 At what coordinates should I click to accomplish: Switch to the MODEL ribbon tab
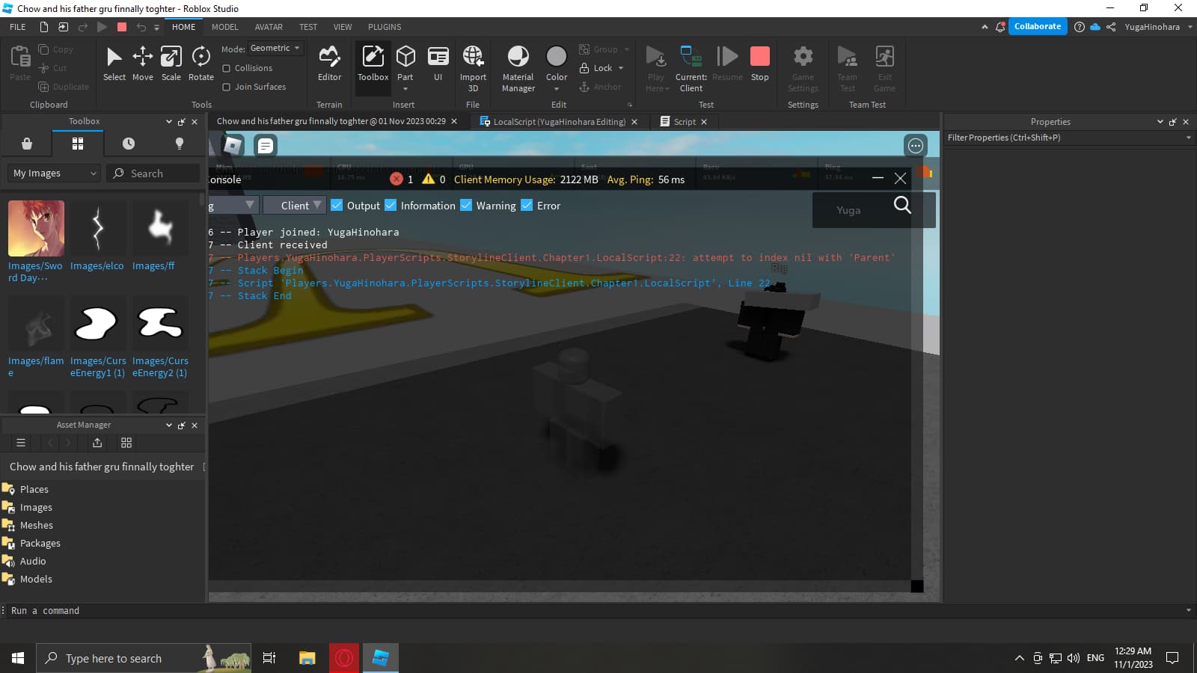click(x=224, y=27)
